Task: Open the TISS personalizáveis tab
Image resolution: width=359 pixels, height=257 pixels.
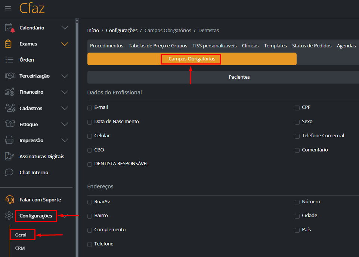Action: tap(214, 46)
